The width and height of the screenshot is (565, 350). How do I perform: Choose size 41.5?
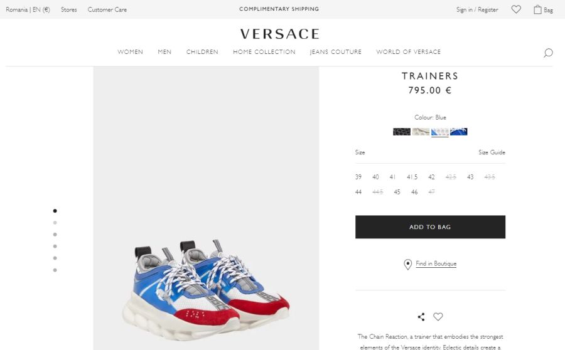coord(412,177)
